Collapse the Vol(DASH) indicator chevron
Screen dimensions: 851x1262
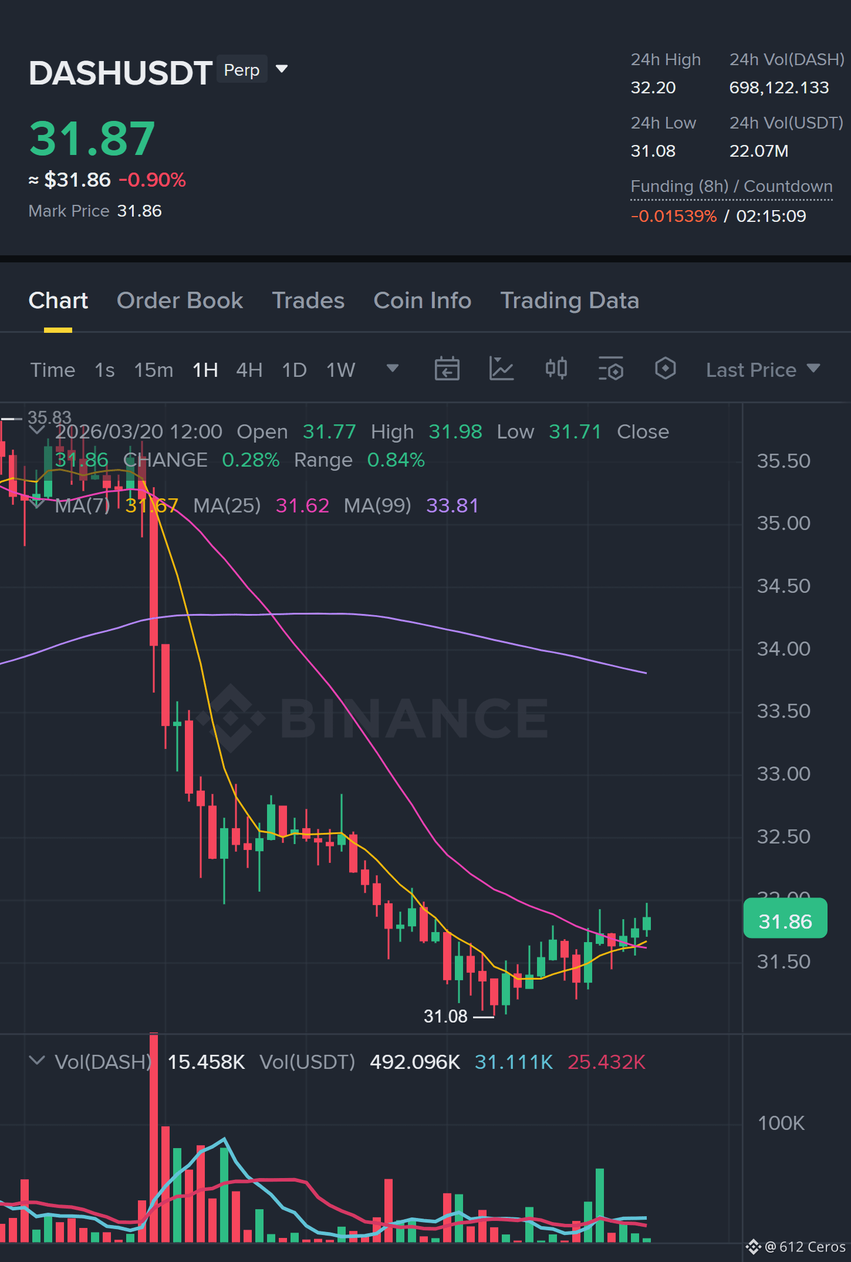[x=37, y=1061]
